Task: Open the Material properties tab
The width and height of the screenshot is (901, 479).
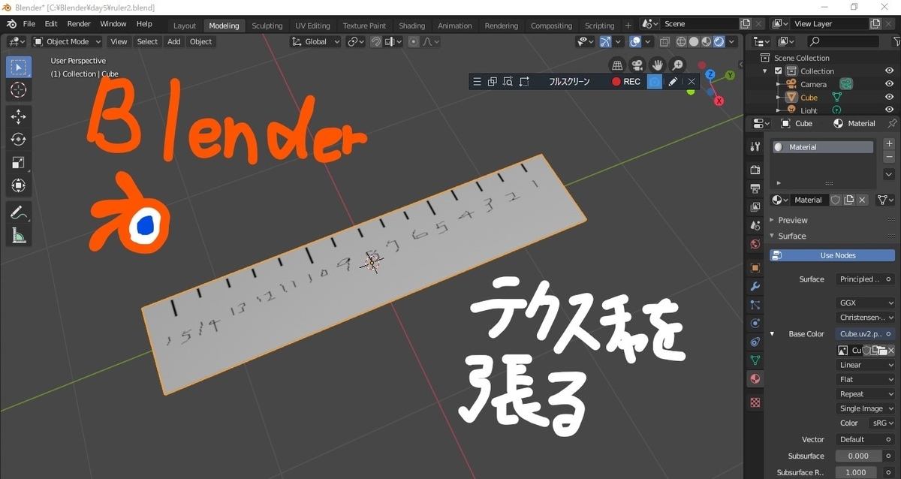Action: pyautogui.click(x=755, y=379)
